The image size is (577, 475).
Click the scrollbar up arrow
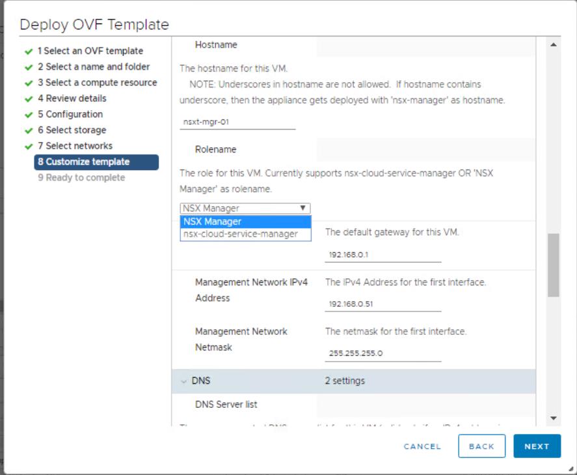coord(554,44)
